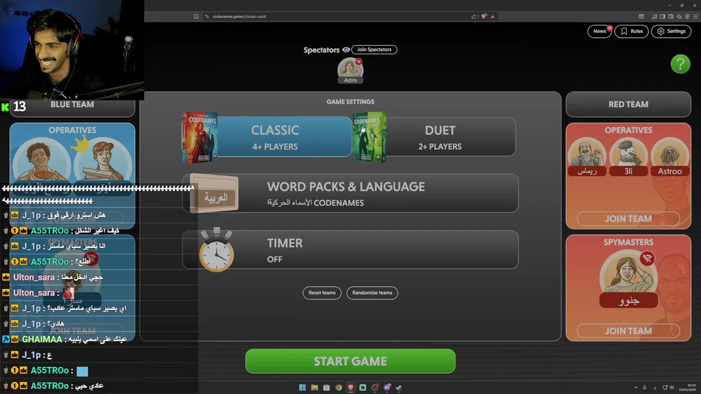Image resolution: width=701 pixels, height=394 pixels.
Task: Open File Explorer from taskbar
Action: [314, 387]
